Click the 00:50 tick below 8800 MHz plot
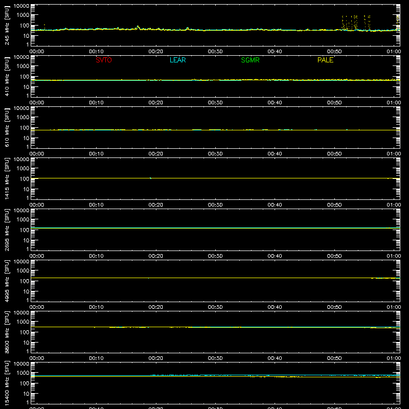The height and width of the screenshot is (409, 409). tap(334, 358)
